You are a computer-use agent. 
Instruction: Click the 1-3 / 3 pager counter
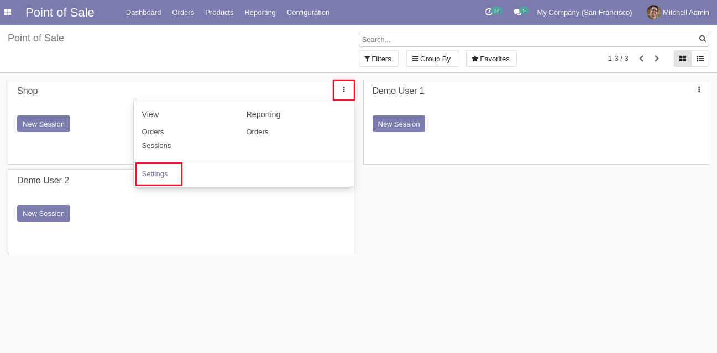pos(618,59)
